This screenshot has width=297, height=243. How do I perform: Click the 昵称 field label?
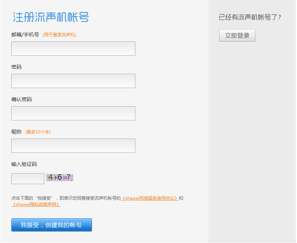[16, 132]
